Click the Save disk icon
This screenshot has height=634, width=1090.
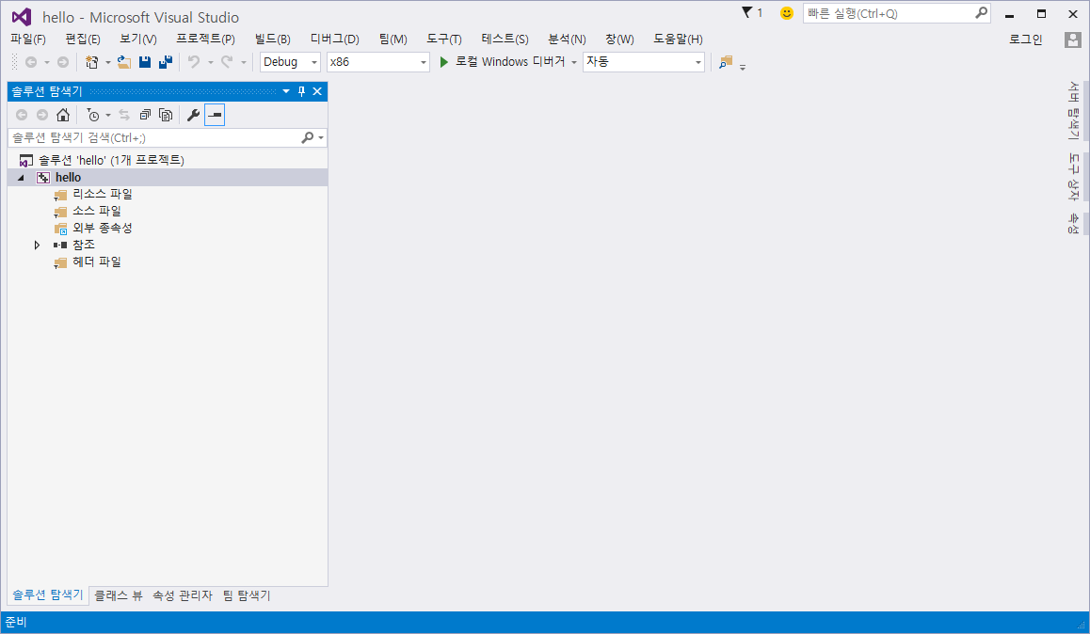pyautogui.click(x=145, y=62)
